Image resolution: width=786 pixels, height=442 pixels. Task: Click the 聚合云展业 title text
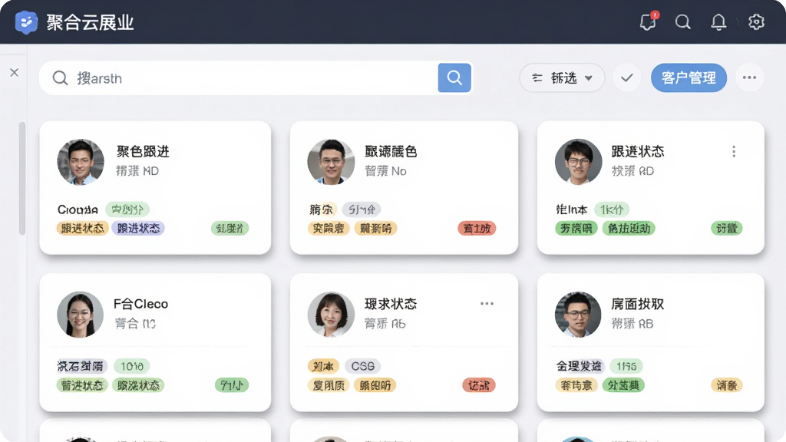(91, 22)
